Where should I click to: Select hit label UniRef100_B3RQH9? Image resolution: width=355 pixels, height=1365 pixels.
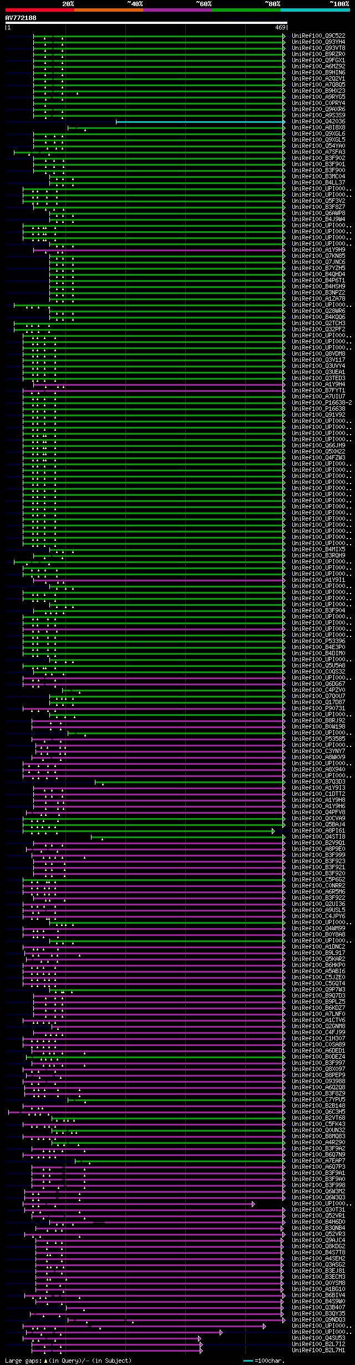click(x=318, y=555)
